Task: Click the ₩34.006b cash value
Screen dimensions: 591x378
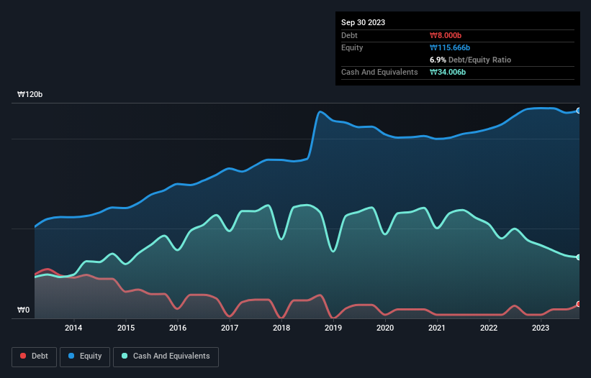Action: pos(448,72)
